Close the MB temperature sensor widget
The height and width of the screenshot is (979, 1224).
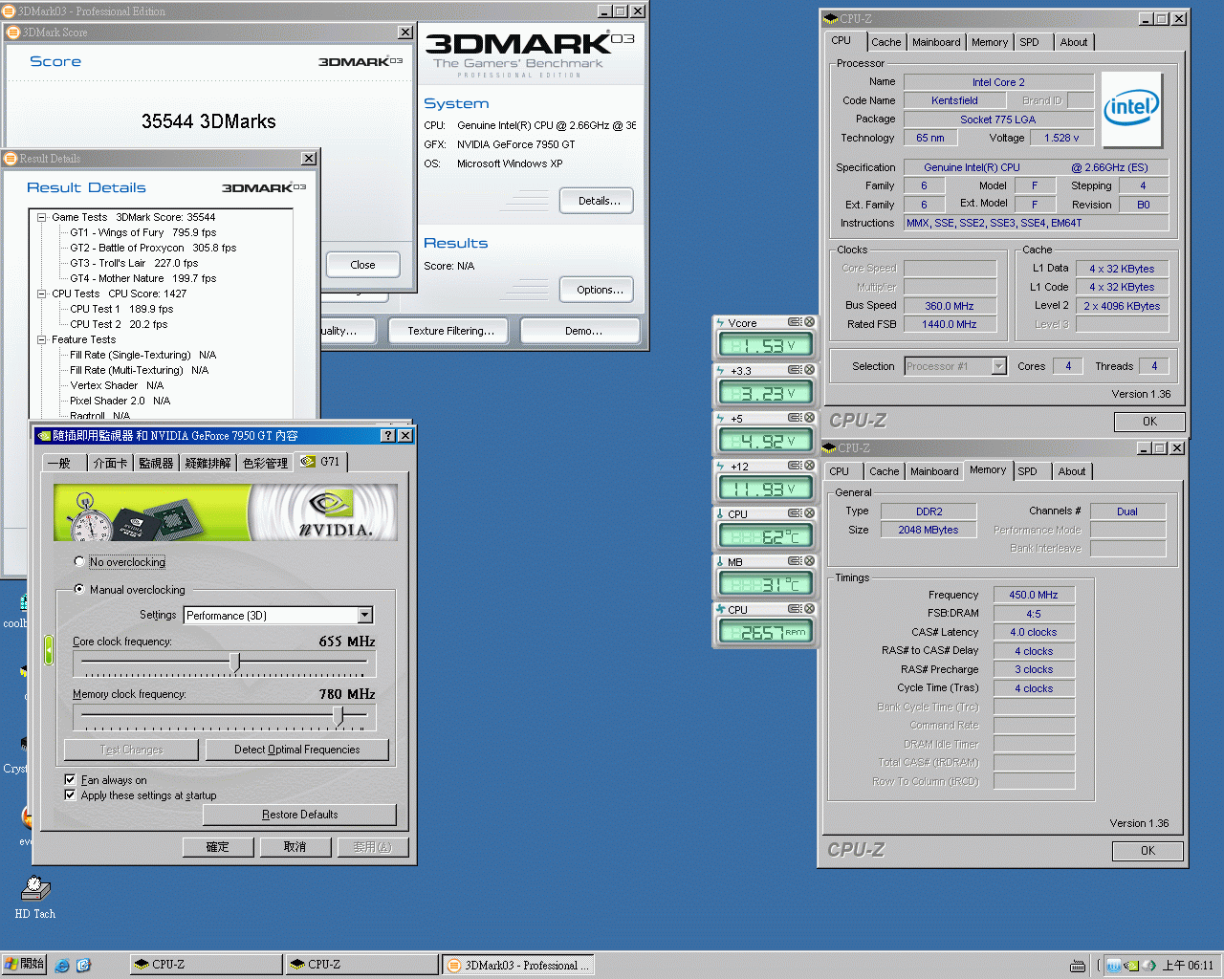(809, 561)
